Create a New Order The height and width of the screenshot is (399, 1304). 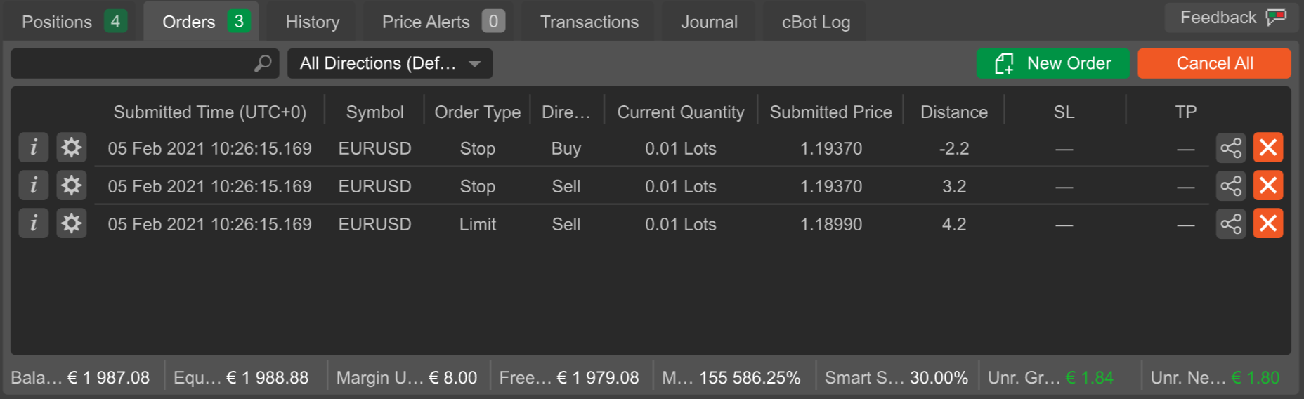(1052, 63)
